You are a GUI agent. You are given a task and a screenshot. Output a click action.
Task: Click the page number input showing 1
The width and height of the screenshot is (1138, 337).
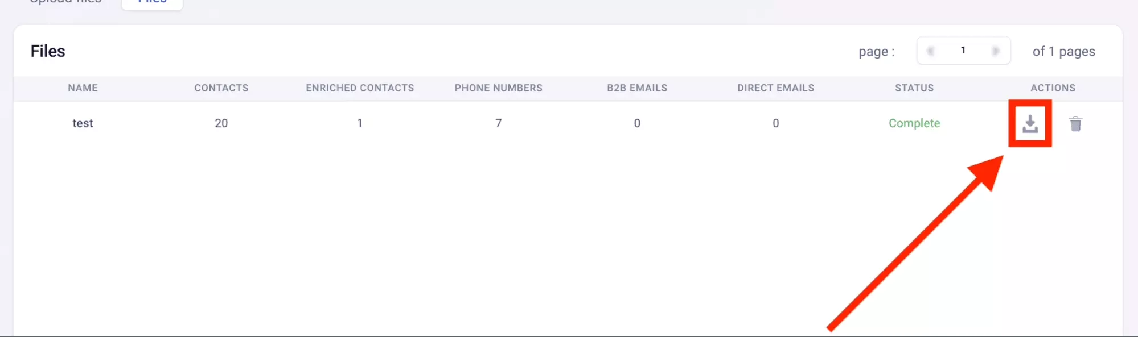963,50
